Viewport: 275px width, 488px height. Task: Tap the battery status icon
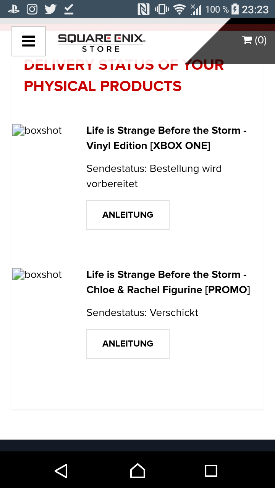tap(235, 9)
